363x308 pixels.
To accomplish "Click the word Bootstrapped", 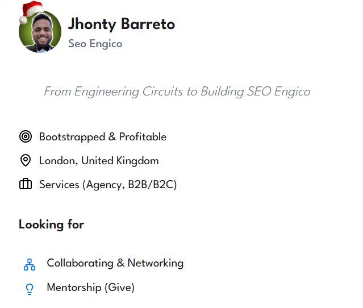I will point(72,137).
